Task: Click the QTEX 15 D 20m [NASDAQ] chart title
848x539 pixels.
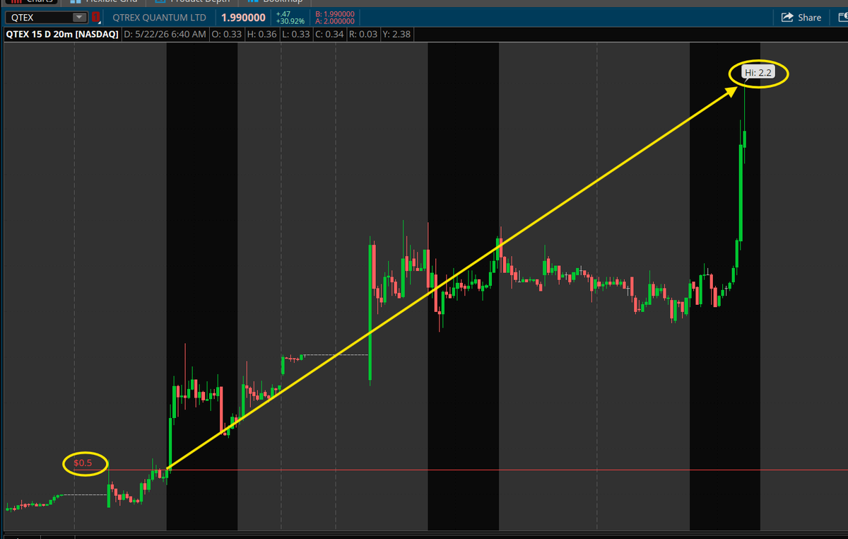Action: click(x=62, y=34)
